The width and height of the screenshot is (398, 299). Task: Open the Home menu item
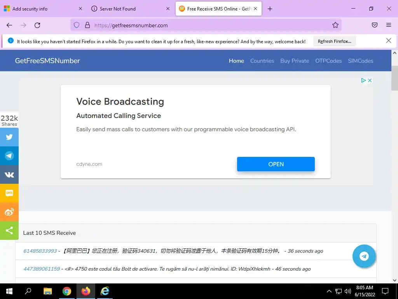click(236, 61)
